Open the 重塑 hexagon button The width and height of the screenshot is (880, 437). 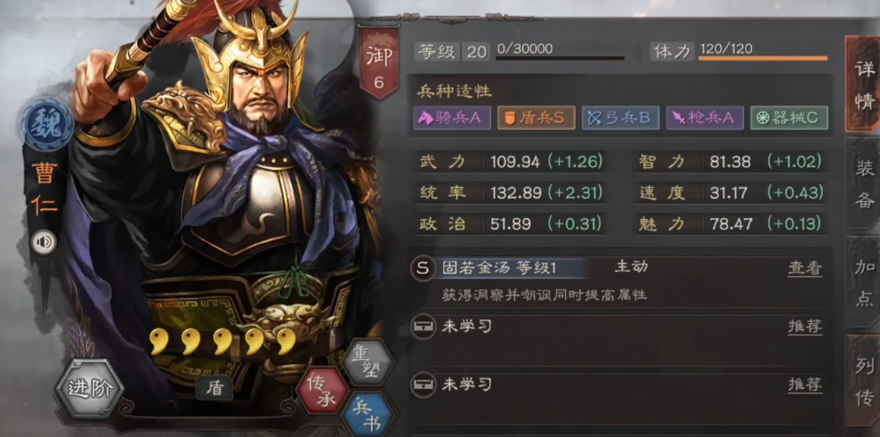368,363
